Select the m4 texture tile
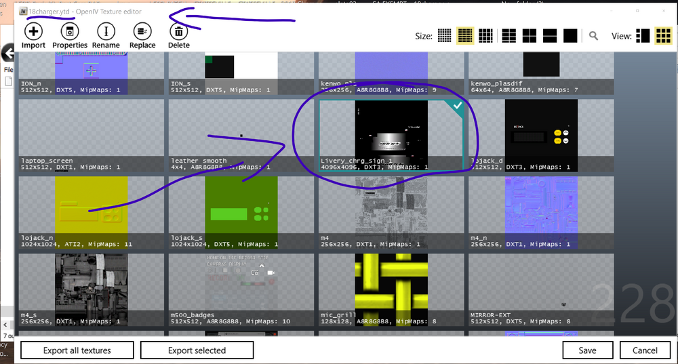This screenshot has width=678, height=364. (391, 212)
